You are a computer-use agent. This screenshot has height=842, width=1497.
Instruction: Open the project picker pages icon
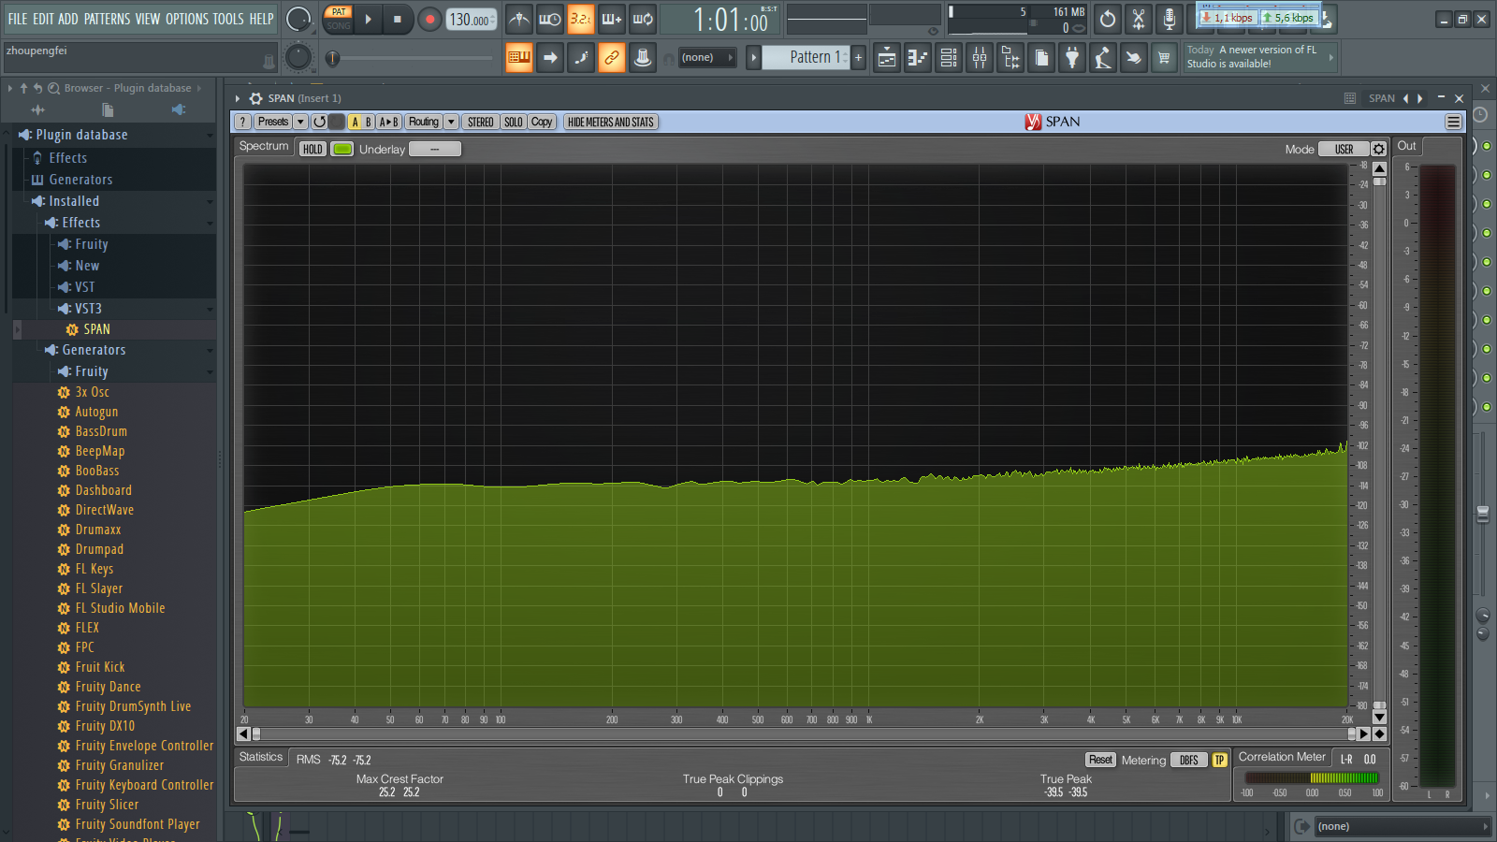tap(1041, 58)
